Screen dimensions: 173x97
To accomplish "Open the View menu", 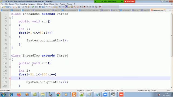I will [17, 4].
